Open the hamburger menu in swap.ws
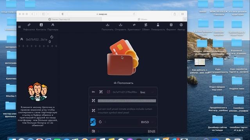The image size is (250, 140). pyautogui.click(x=20, y=27)
